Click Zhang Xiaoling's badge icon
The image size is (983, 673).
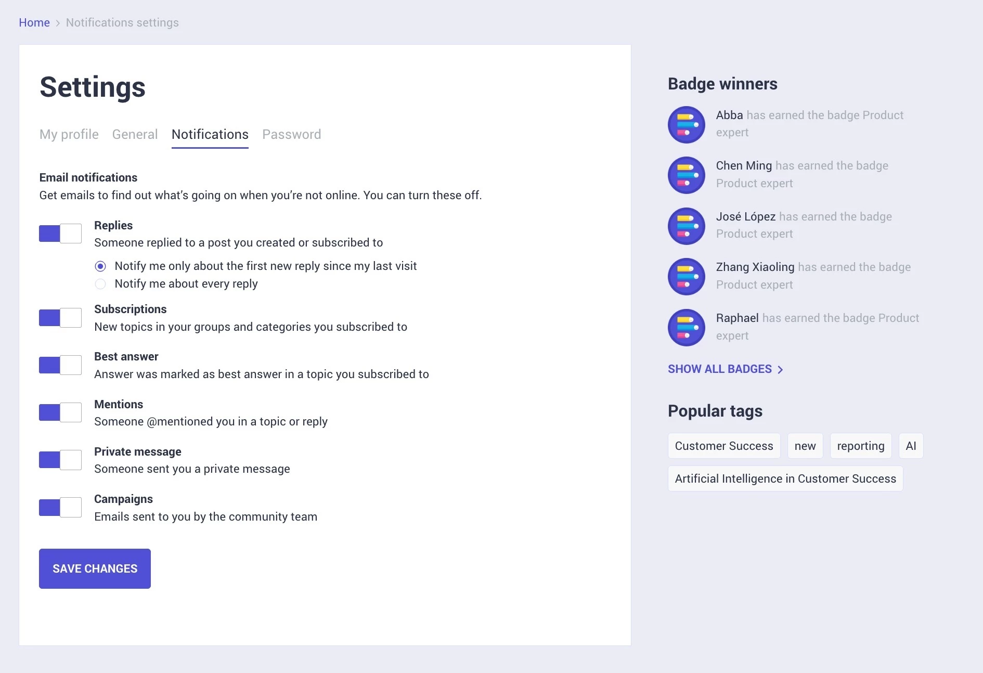click(686, 277)
